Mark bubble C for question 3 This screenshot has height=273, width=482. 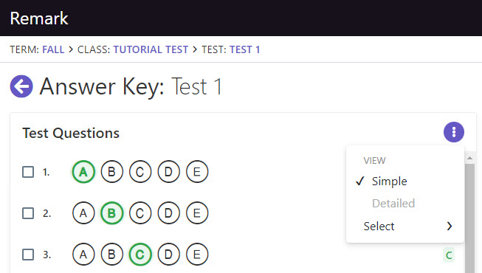[140, 255]
